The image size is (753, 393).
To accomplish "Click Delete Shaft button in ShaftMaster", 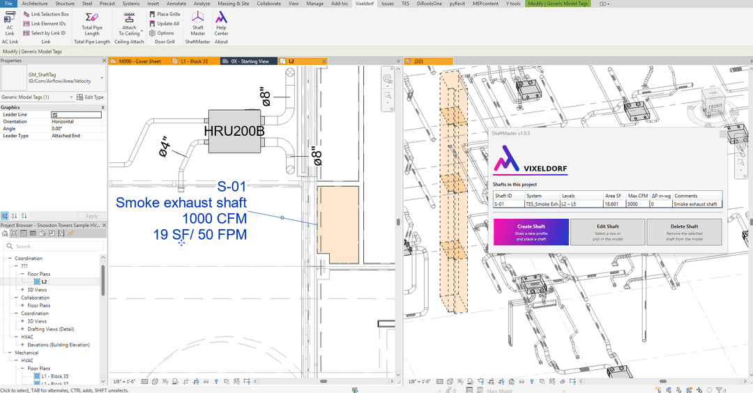I will (x=684, y=232).
